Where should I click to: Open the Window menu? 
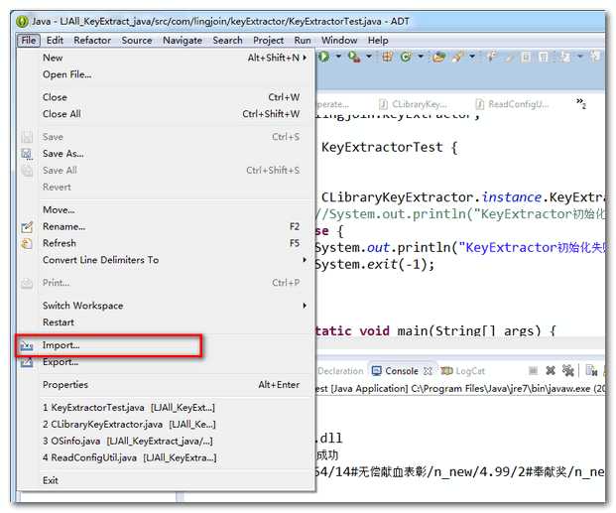[339, 40]
